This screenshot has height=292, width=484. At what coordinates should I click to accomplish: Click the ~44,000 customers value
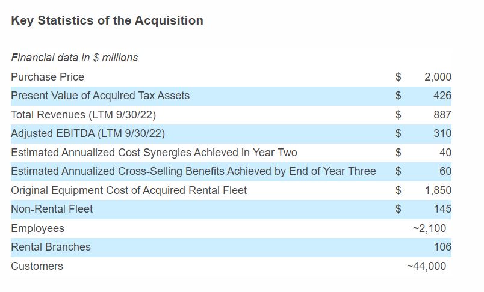pyautogui.click(x=427, y=266)
